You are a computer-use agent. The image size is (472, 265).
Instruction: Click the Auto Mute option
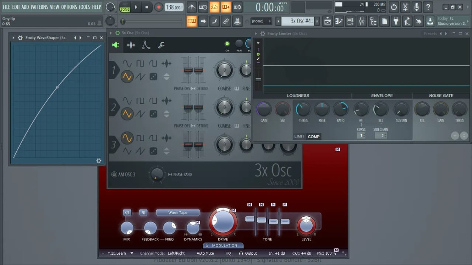pos(205,253)
